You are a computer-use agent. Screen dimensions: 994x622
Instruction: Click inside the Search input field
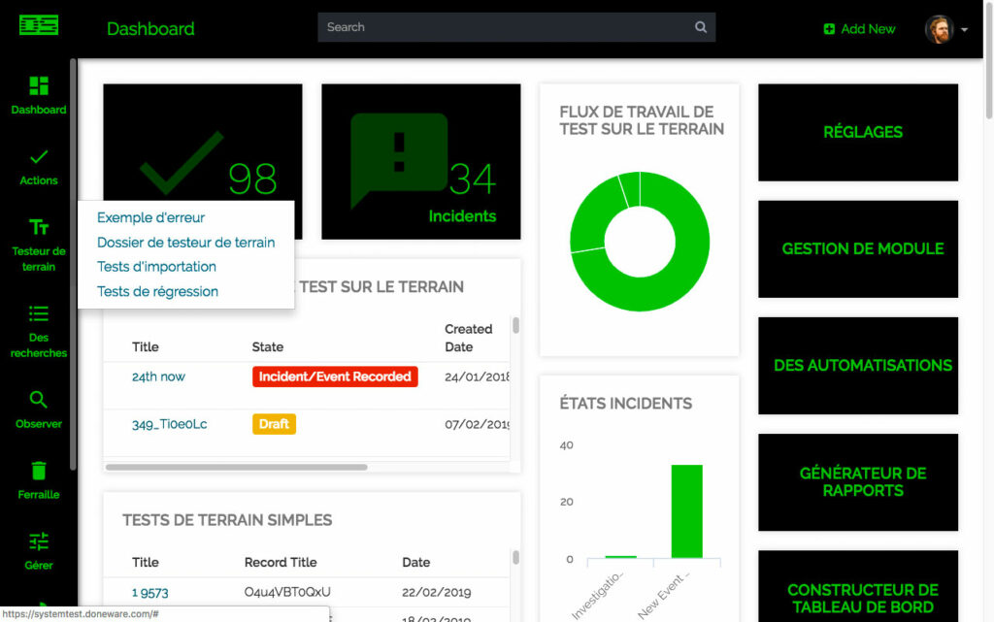click(x=505, y=27)
